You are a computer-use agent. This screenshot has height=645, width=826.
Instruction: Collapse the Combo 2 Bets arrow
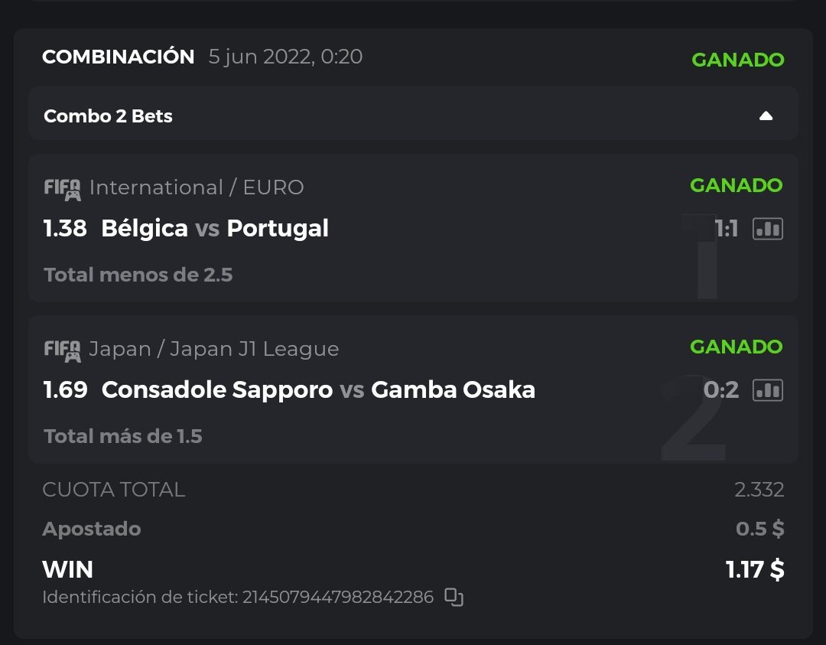(x=766, y=116)
